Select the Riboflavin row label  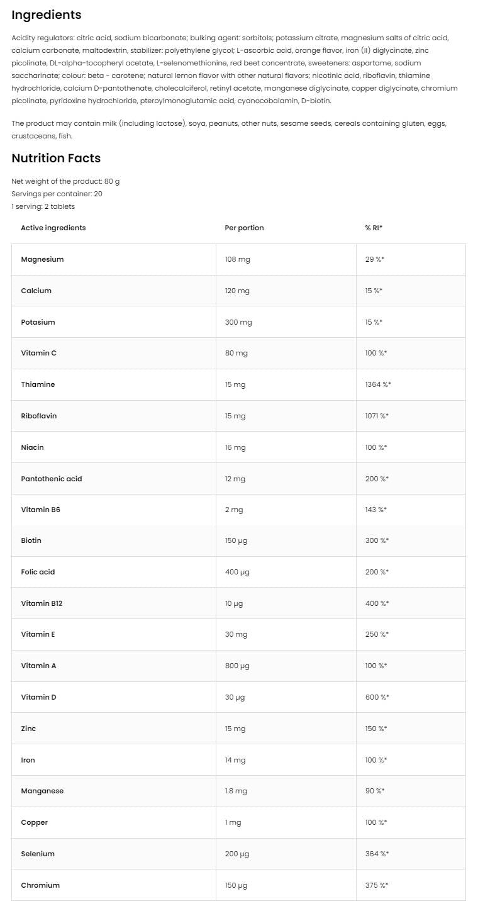[x=38, y=416]
